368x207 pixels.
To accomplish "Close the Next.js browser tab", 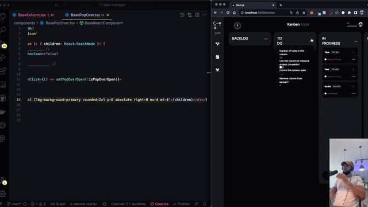I will click(x=273, y=5).
